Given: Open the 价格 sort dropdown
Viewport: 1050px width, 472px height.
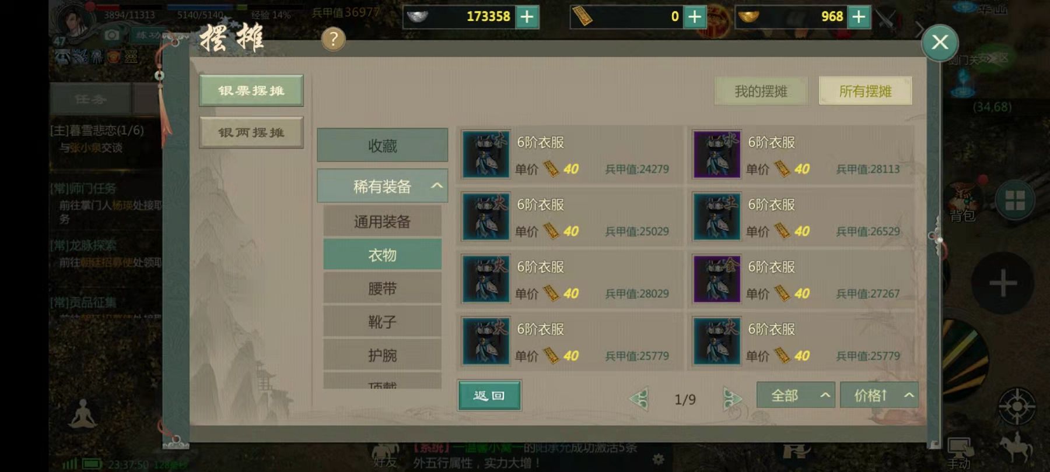Looking at the screenshot, I should 879,395.
